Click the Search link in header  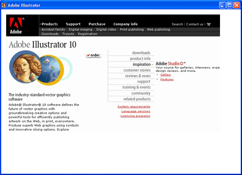pyautogui.click(x=177, y=24)
